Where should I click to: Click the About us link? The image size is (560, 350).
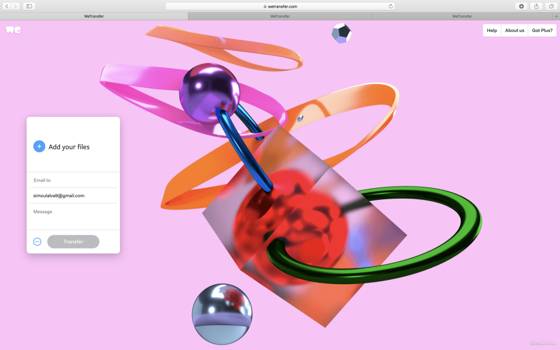tap(514, 30)
